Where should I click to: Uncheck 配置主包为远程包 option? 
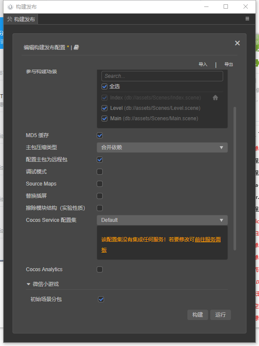tap(100, 160)
